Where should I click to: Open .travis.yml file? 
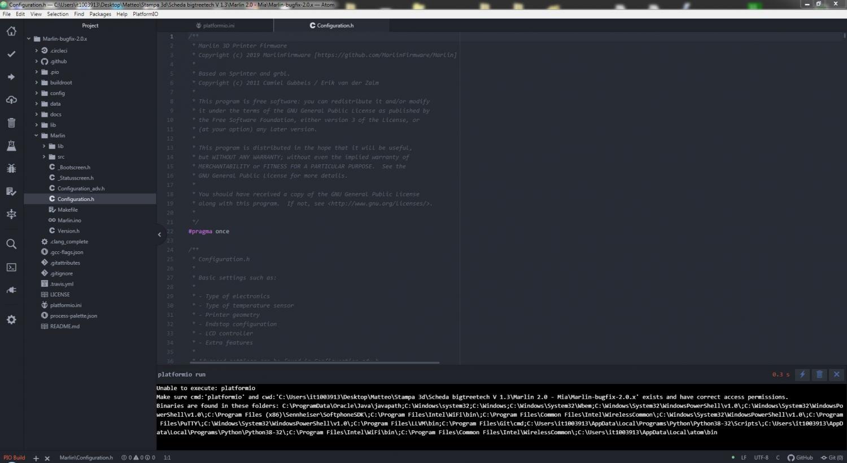62,284
